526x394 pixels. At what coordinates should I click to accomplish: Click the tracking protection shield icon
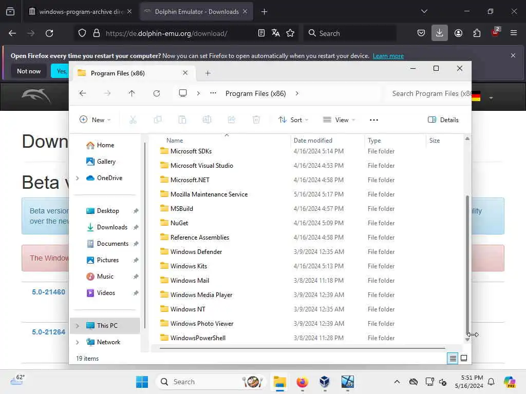click(82, 33)
